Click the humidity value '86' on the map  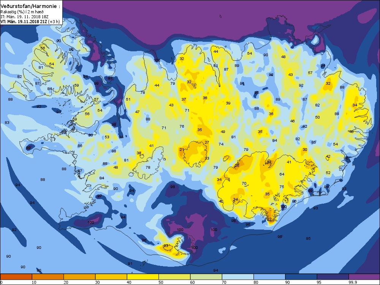[x=80, y=146]
